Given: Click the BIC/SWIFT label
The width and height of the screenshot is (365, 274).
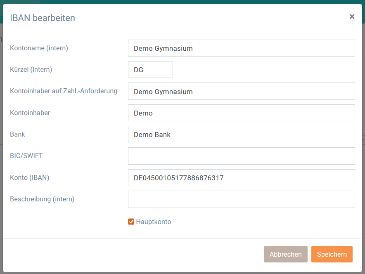Looking at the screenshot, I should click(26, 156).
